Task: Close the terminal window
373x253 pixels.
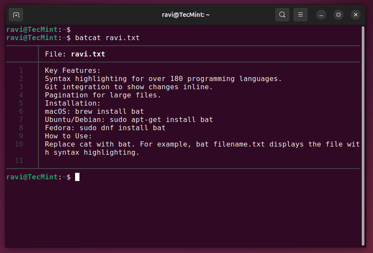Action: pos(356,15)
